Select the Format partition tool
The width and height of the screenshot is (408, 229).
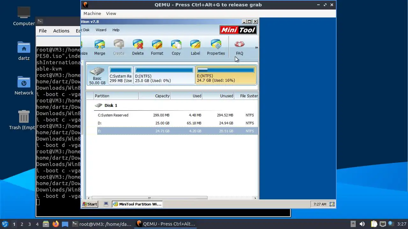click(x=157, y=47)
